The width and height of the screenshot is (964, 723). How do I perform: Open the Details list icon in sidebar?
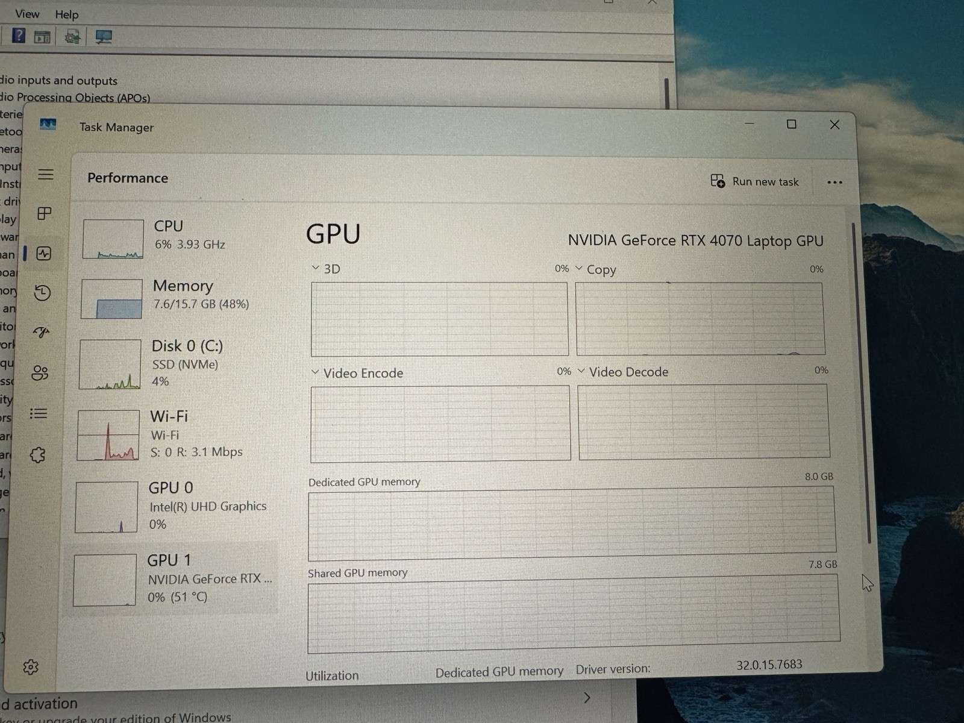[39, 413]
